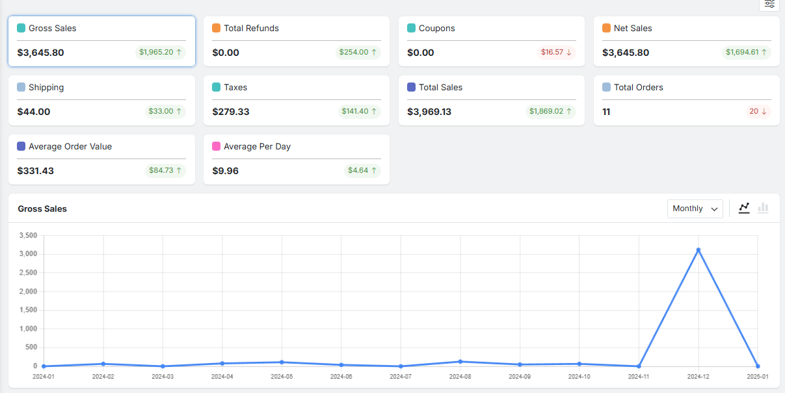Click the Total Orders decrease badge
Image resolution: width=785 pixels, height=393 pixels.
[x=758, y=111]
